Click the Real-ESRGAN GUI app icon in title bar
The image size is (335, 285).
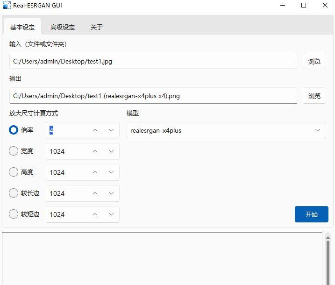tap(7, 5)
